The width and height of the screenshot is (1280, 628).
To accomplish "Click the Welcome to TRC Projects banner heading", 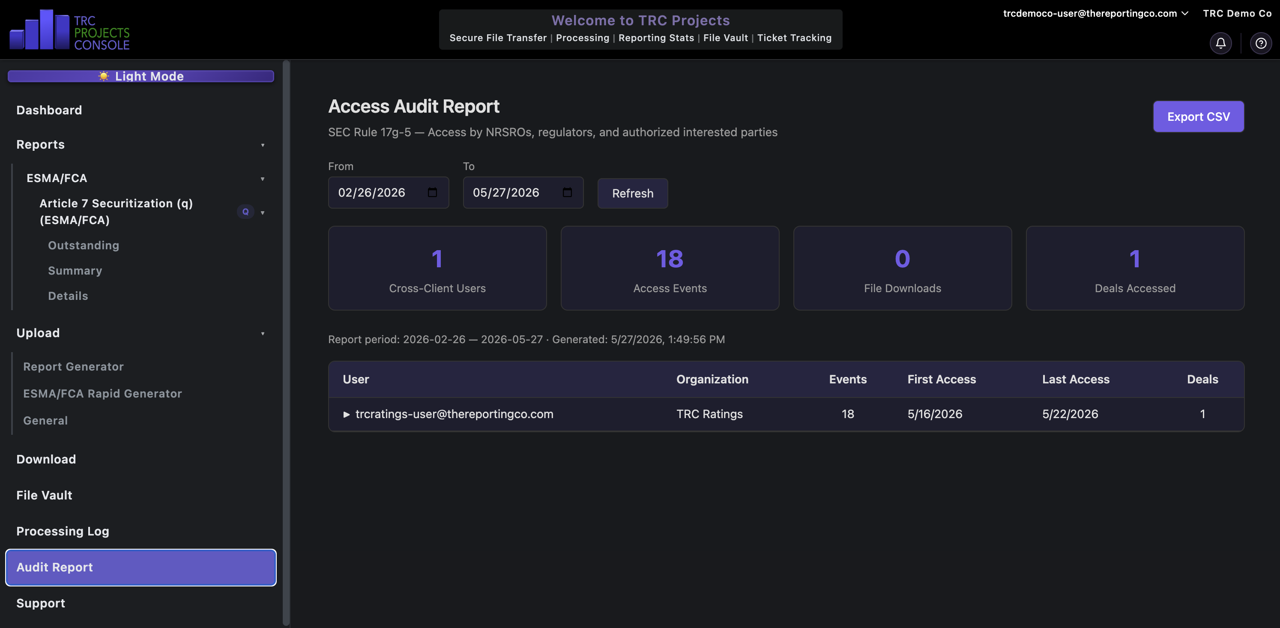I will [640, 21].
